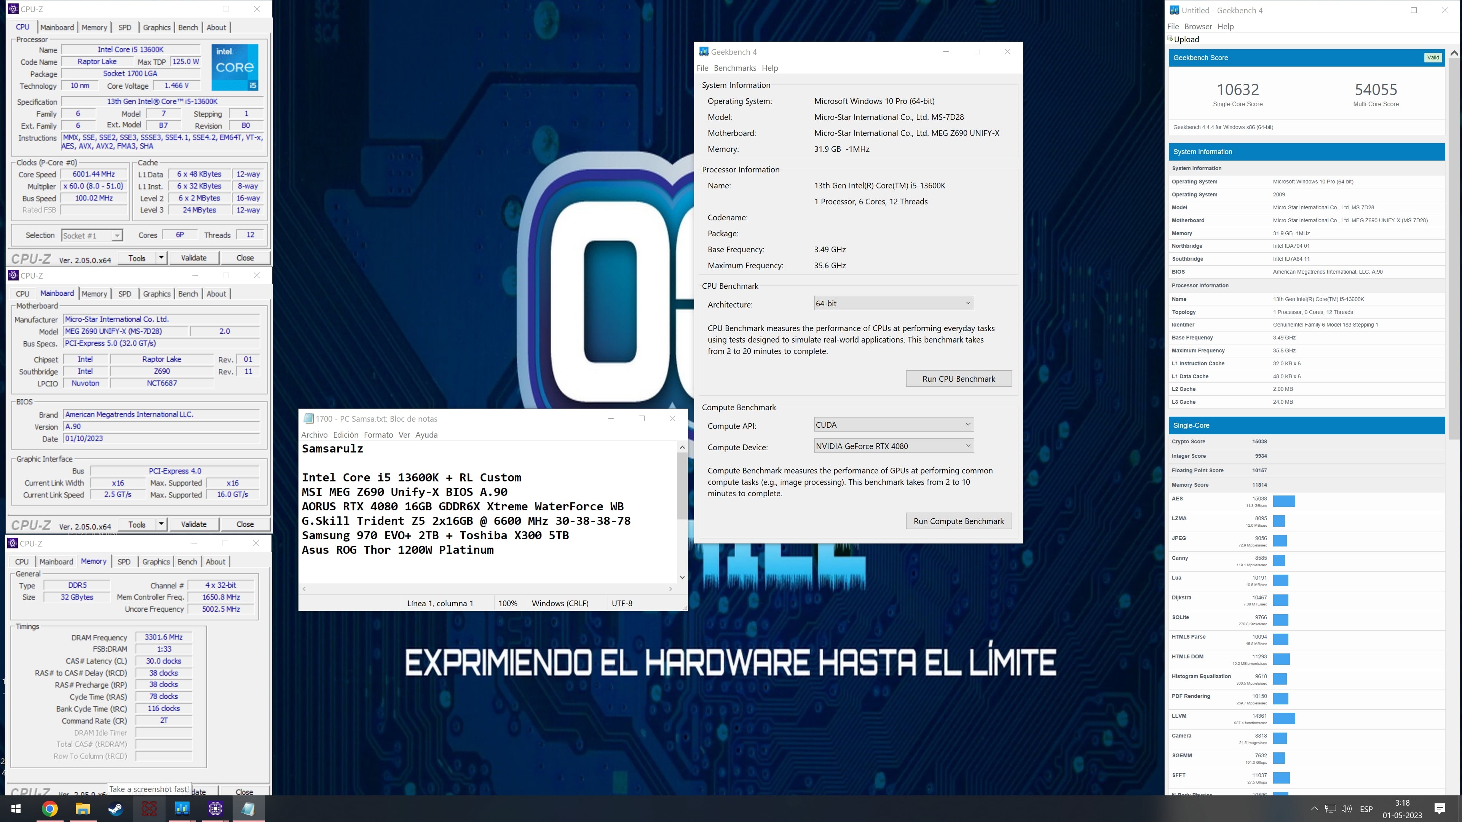This screenshot has height=822, width=1462.
Task: Click the DRAM Frequency value 3301.6 MHz
Action: pos(163,637)
